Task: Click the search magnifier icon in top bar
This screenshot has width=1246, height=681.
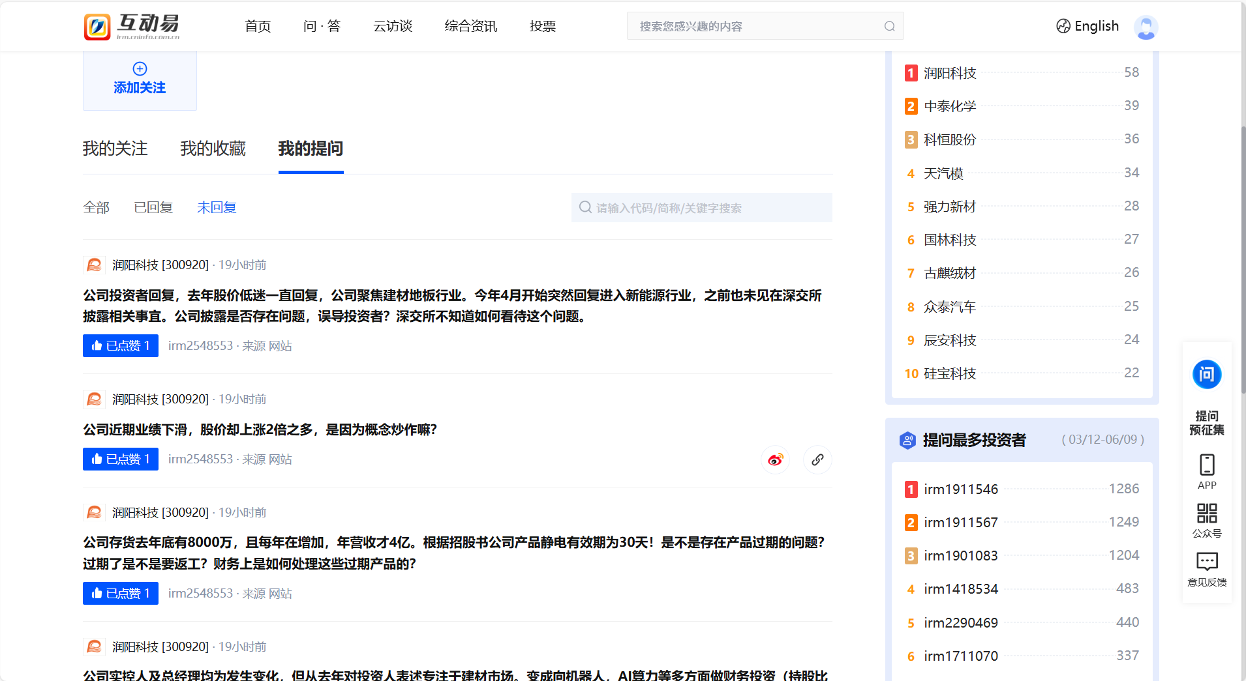Action: point(889,26)
